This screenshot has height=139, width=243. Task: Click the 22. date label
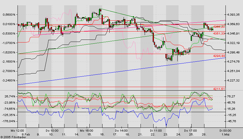click(153, 134)
